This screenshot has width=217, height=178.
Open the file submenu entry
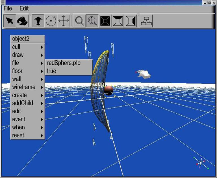(27, 63)
